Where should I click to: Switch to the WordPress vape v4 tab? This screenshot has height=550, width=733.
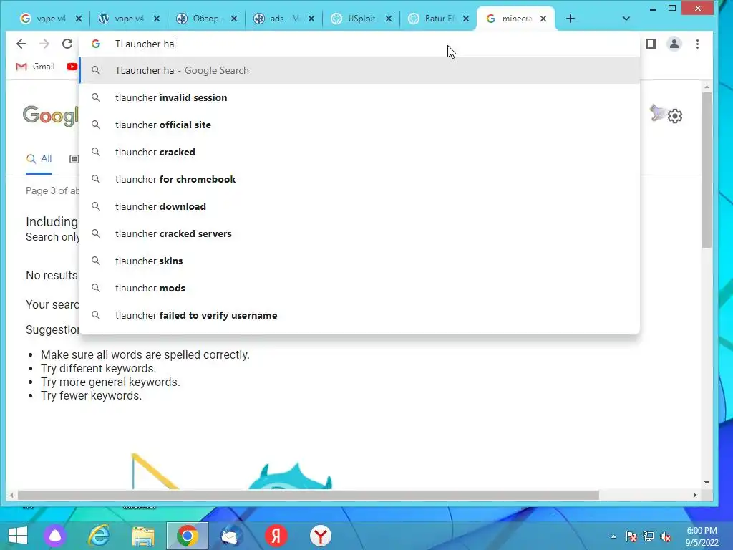click(122, 19)
